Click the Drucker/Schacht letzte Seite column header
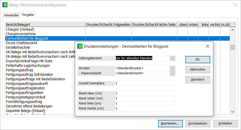Screen dimensions: 241x130 click(154, 25)
